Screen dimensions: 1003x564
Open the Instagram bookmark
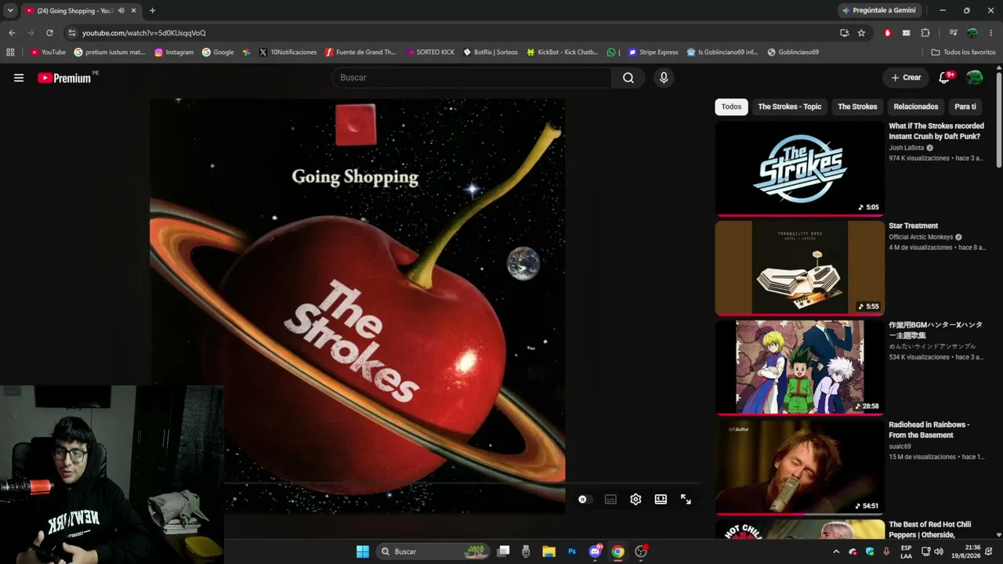coord(174,52)
